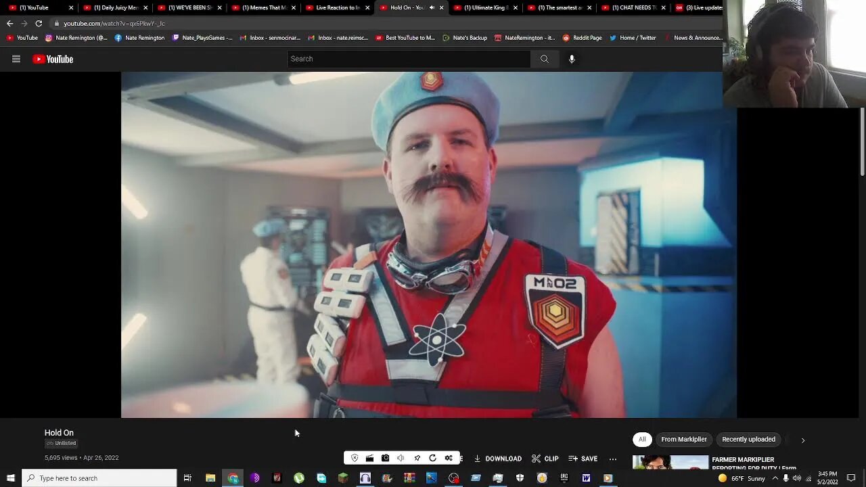Open the Minecraft block taskbar icon
Image resolution: width=866 pixels, height=487 pixels.
(x=343, y=478)
